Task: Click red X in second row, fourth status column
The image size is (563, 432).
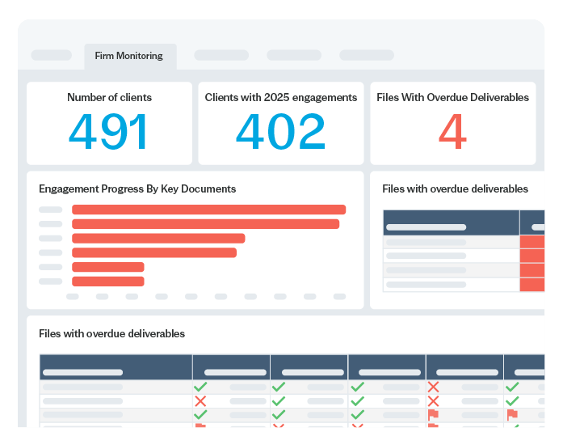Action: (x=433, y=400)
